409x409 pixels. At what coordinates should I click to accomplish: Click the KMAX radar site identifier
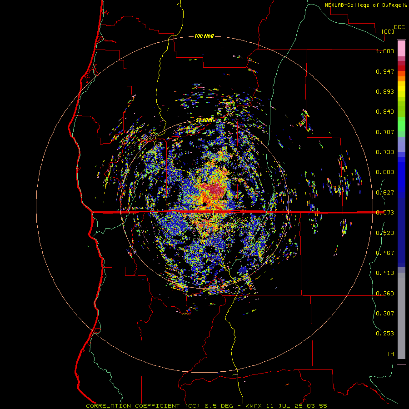[254, 406]
